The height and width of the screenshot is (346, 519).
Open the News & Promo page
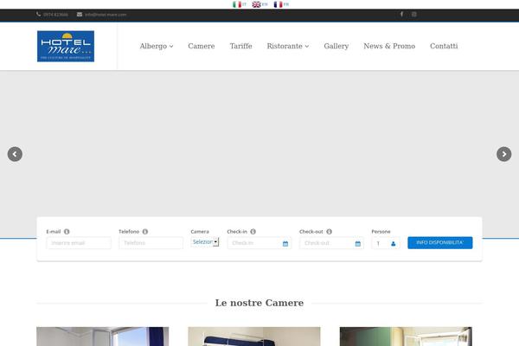(389, 46)
